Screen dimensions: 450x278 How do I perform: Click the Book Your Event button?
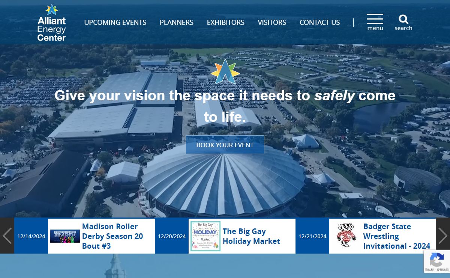pyautogui.click(x=225, y=145)
